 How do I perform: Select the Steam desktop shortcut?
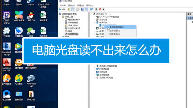[x=31, y=3]
